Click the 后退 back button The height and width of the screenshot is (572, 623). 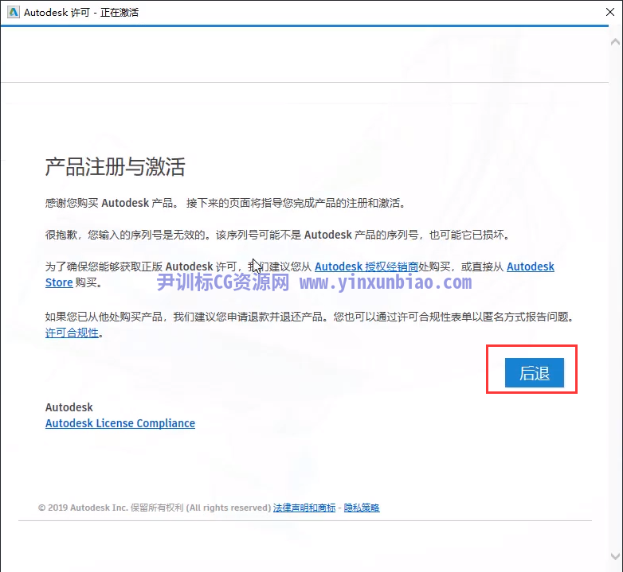pos(534,372)
